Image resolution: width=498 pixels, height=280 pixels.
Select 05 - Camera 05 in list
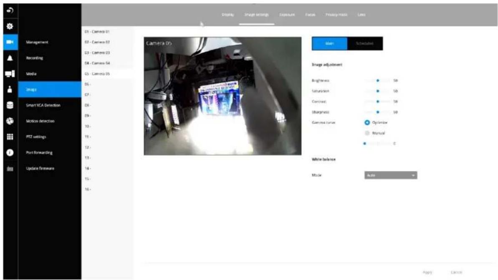tap(107, 73)
